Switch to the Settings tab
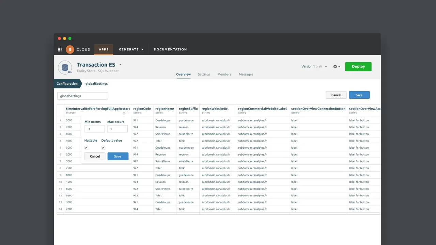The width and height of the screenshot is (436, 245). pyautogui.click(x=204, y=74)
